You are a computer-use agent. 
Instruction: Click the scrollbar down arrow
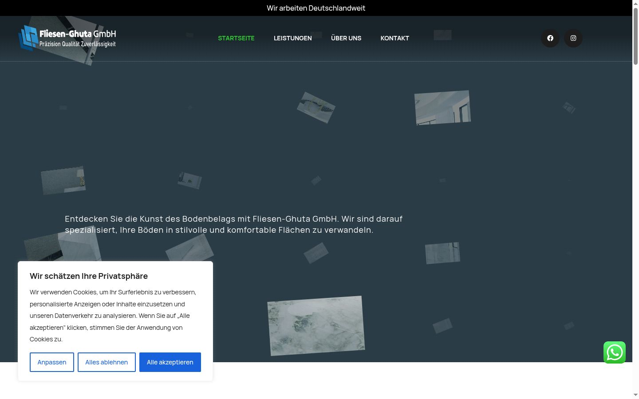(x=635, y=395)
